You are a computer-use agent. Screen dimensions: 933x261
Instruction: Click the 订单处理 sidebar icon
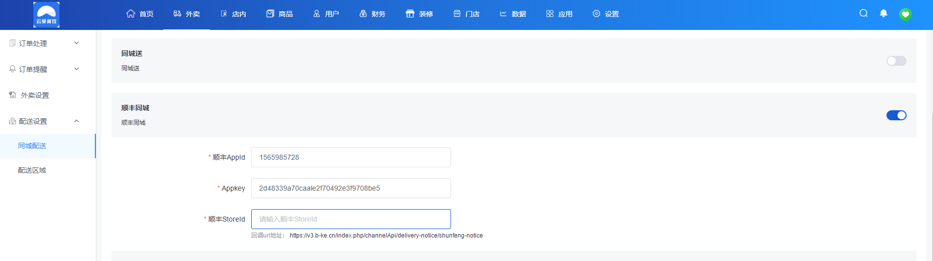12,43
